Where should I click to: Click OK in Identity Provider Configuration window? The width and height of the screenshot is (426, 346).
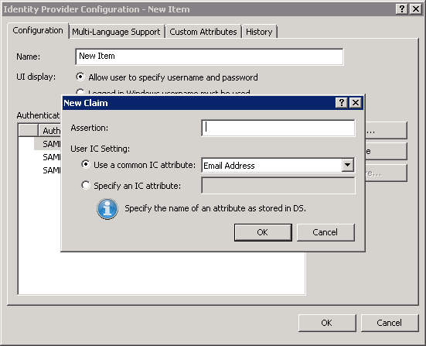coord(327,323)
